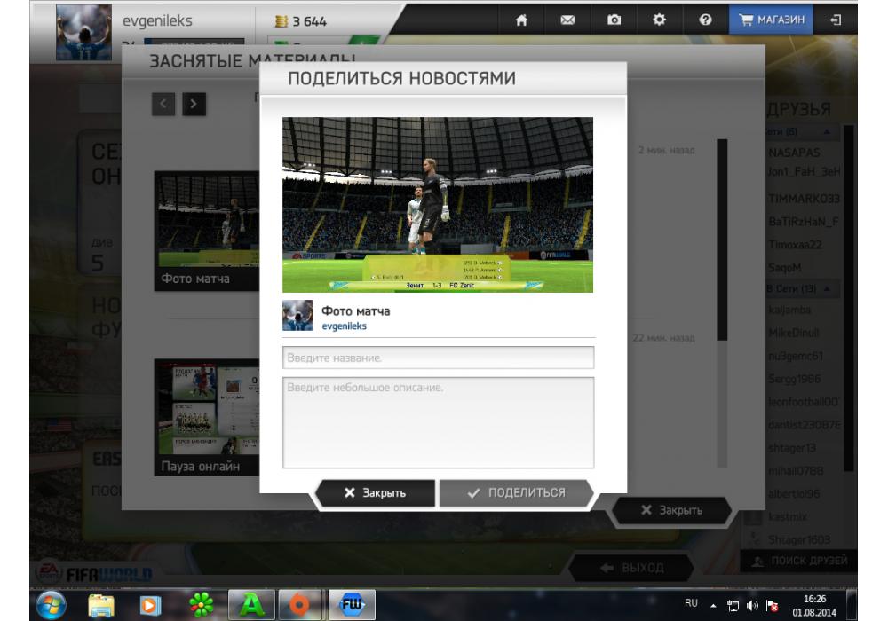Screen dimensions: 888x621
Task: Switch to FIFA World taskbar icon
Action: pos(351,606)
